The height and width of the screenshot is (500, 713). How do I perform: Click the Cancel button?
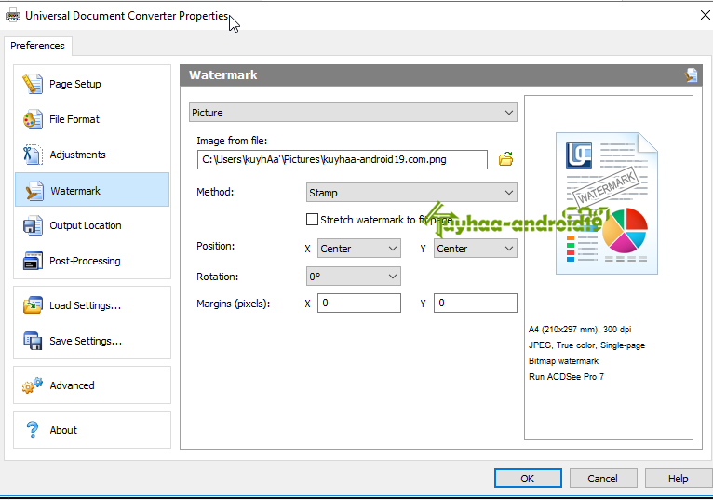pyautogui.click(x=602, y=479)
